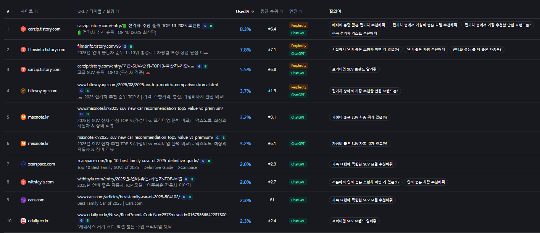Click the G badge in row 5 maxnote entry
Viewport: 540px width, 233px height.
tap(81, 114)
